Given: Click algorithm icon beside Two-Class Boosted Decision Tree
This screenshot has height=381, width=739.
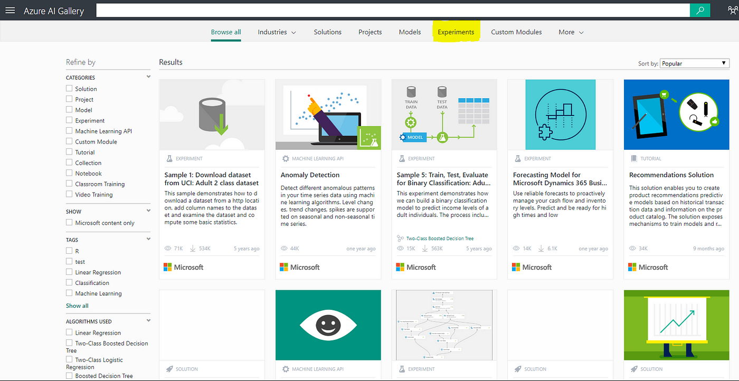Looking at the screenshot, I should coord(401,239).
